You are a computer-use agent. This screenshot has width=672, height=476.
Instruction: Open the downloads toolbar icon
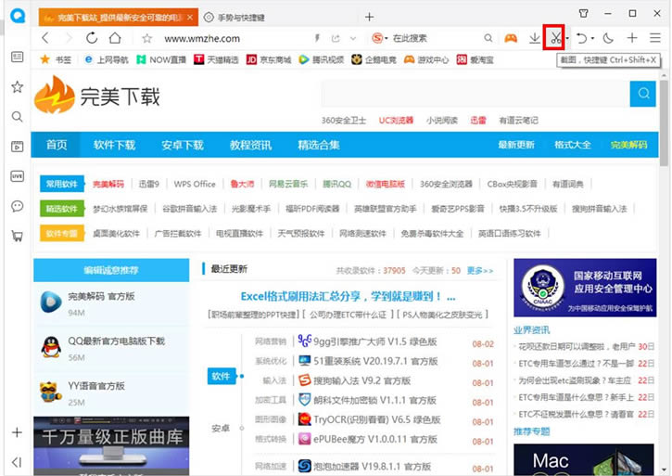point(535,38)
